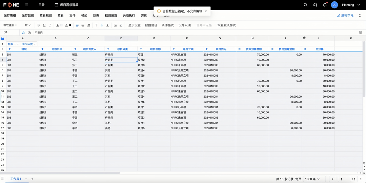Open the fill color swatch beside the bucket
Image resolution: width=366 pixels, height=183 pixels.
(61, 25)
